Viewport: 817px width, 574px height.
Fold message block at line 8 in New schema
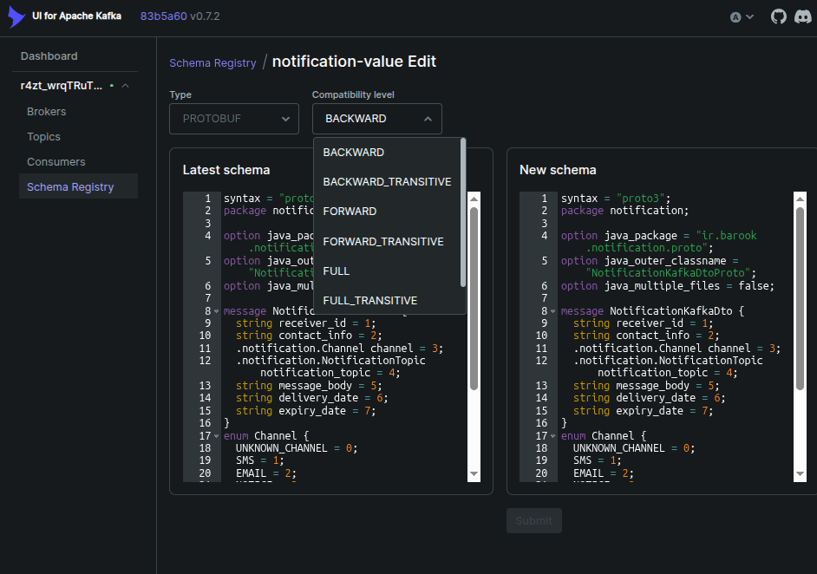(x=552, y=311)
